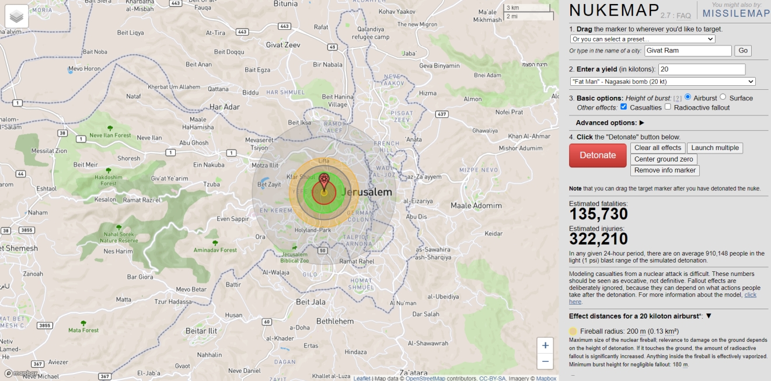771x381 pixels.
Task: Open the CC-BY-SA license link
Action: tap(493, 378)
